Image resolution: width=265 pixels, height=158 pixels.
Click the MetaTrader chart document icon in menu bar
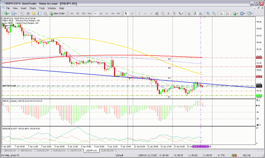pyautogui.click(x=3, y=8)
